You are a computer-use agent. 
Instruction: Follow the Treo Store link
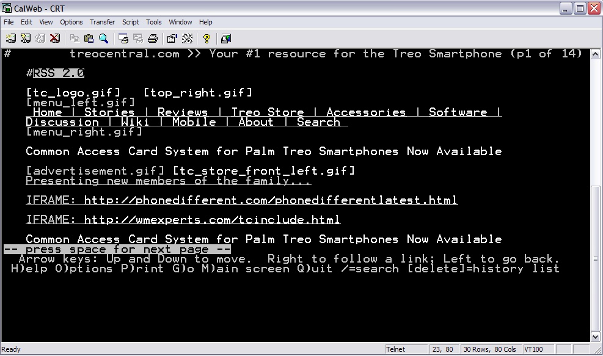click(x=268, y=112)
